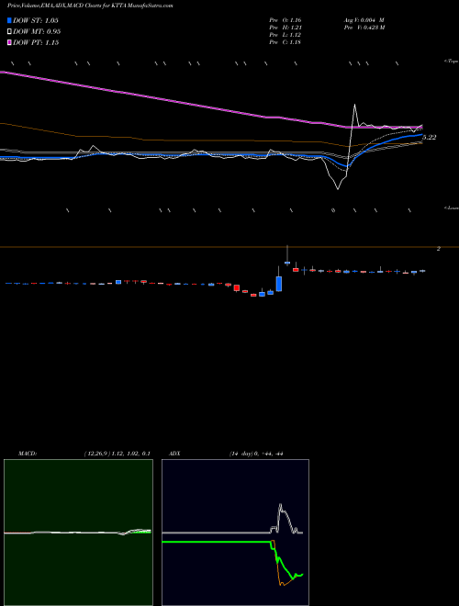Screen dimensions: 459x606
Task: Click the 'Pre C: 1.18' close value
Action: click(x=285, y=42)
